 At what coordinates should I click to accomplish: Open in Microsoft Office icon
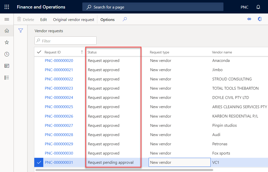(x=260, y=19)
